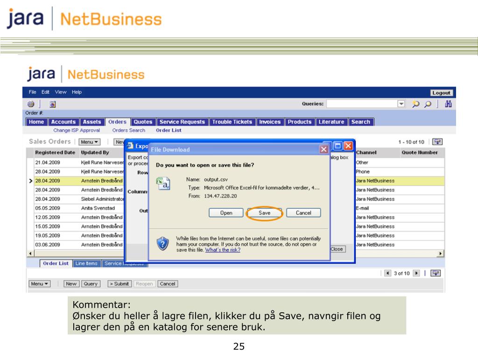Click the Logout button

(x=441, y=93)
